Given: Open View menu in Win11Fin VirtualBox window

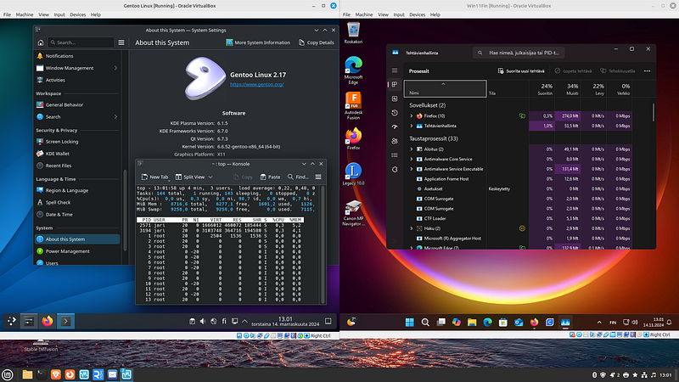Looking at the screenshot, I should tap(383, 14).
